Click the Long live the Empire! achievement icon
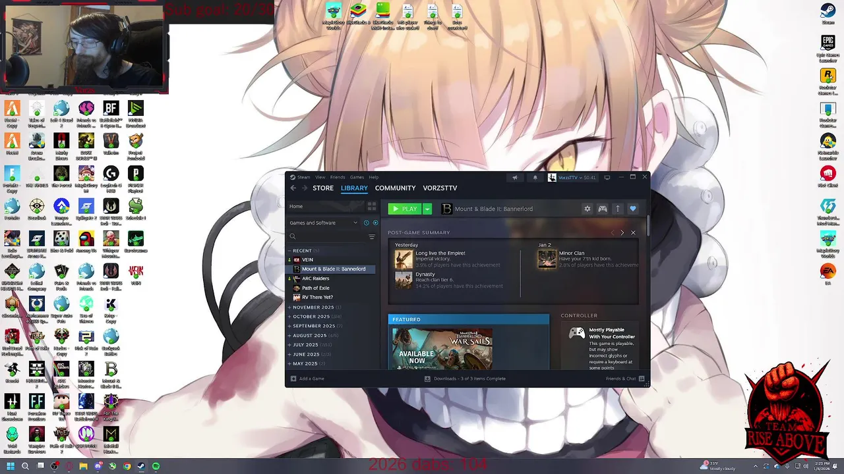Viewport: 844px width, 474px height. coord(404,259)
